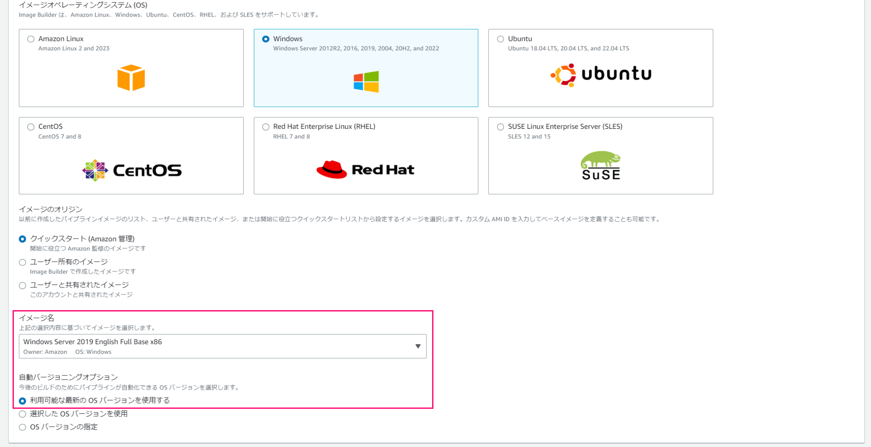Select the ユーザーと共有されたイメージ option
Viewport: 871px width, 447px height.
22,285
